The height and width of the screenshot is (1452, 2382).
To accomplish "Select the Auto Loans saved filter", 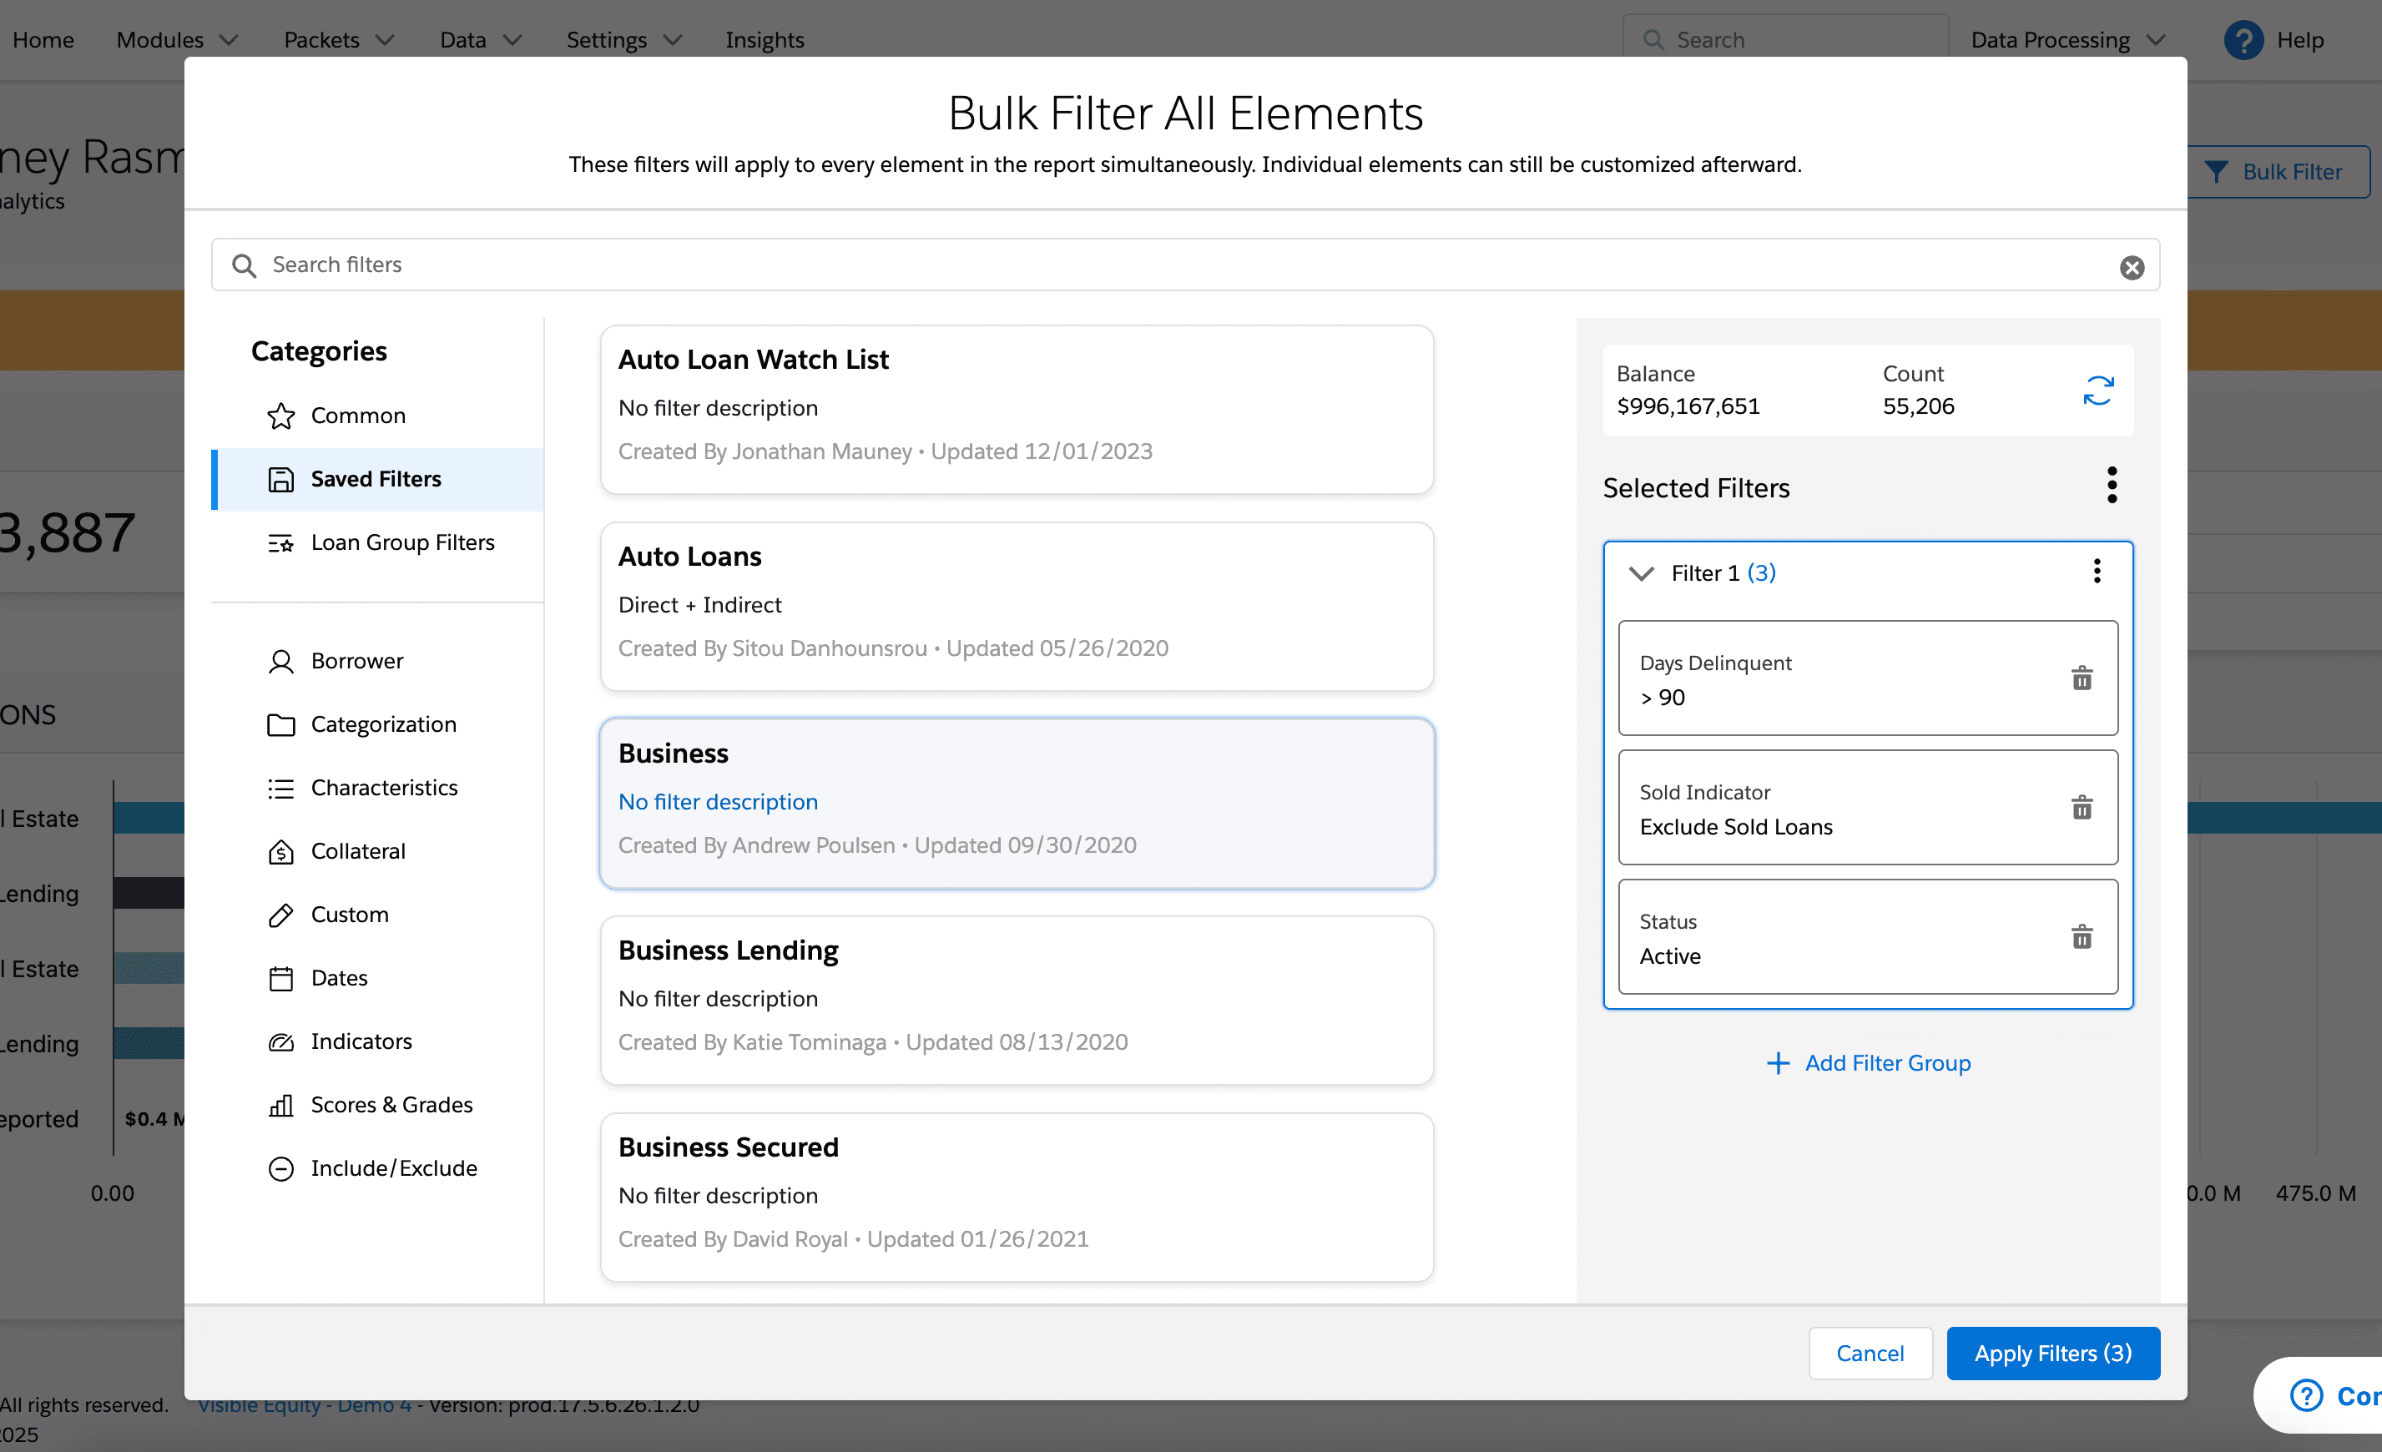I will click(x=1016, y=606).
